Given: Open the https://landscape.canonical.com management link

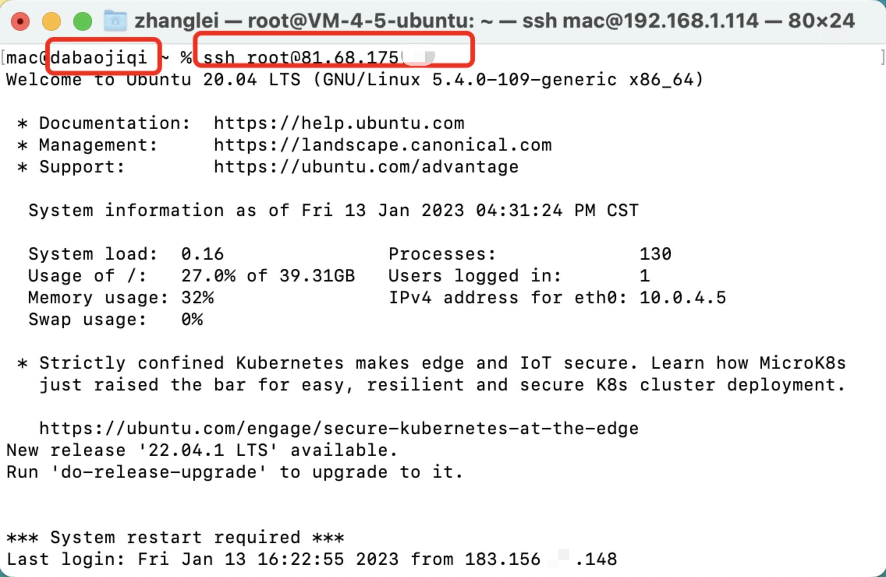Looking at the screenshot, I should click(x=383, y=145).
